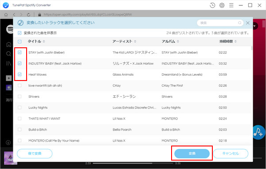This screenshot has height=169, width=266.
Task: Check the Lucky Nights track checkbox
Action: (20, 108)
